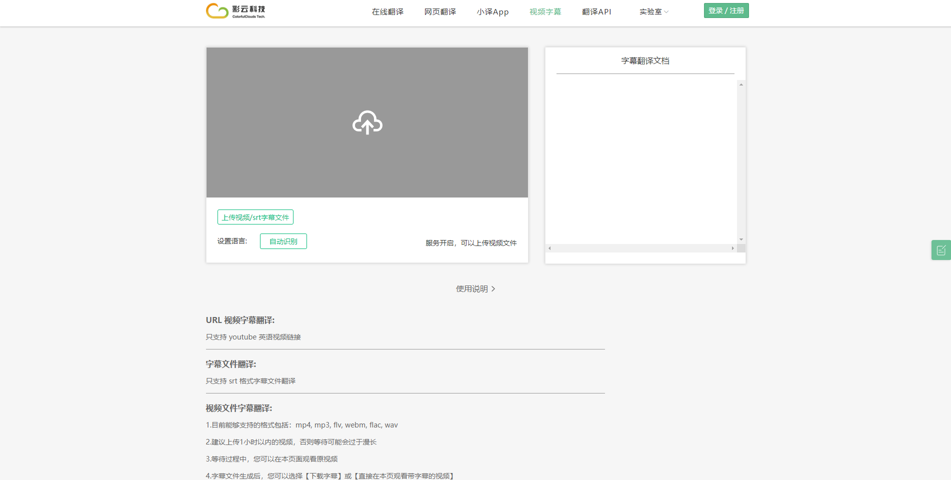Click the cloud upload icon in the video area

tap(367, 122)
